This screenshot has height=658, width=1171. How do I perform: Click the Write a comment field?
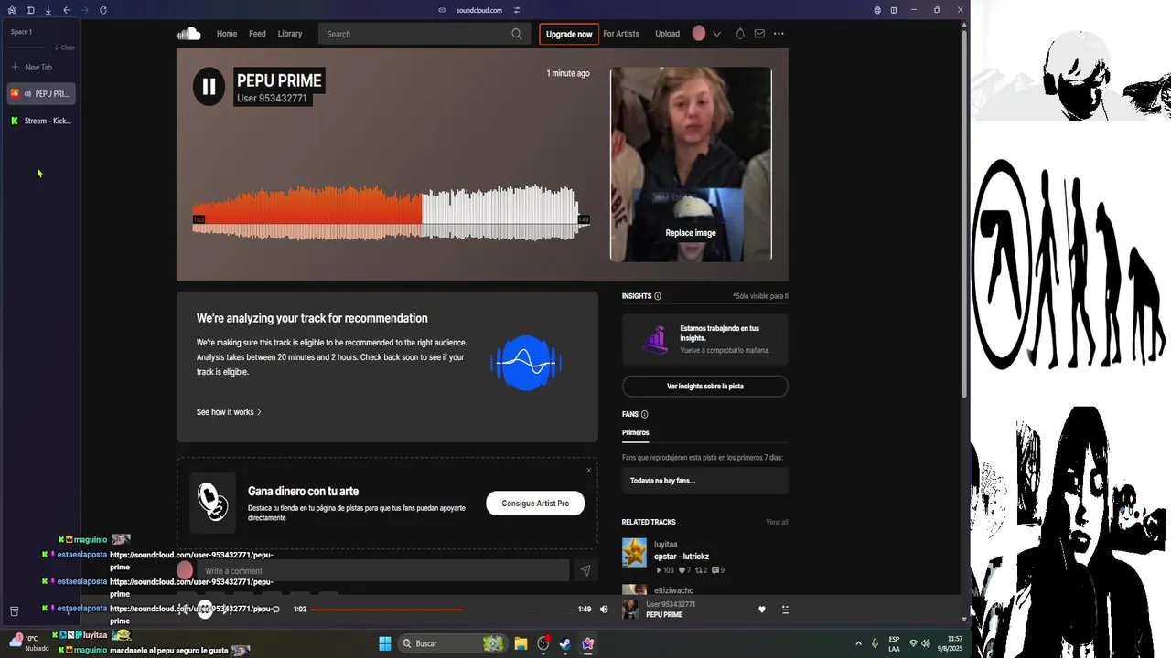click(x=382, y=571)
